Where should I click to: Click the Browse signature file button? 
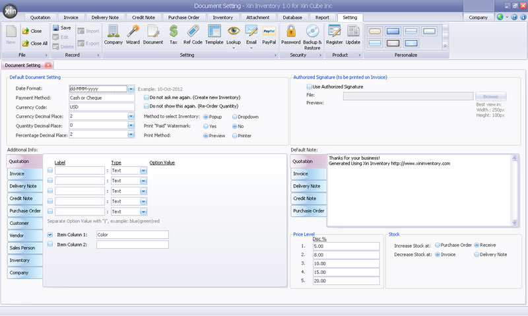tap(490, 96)
